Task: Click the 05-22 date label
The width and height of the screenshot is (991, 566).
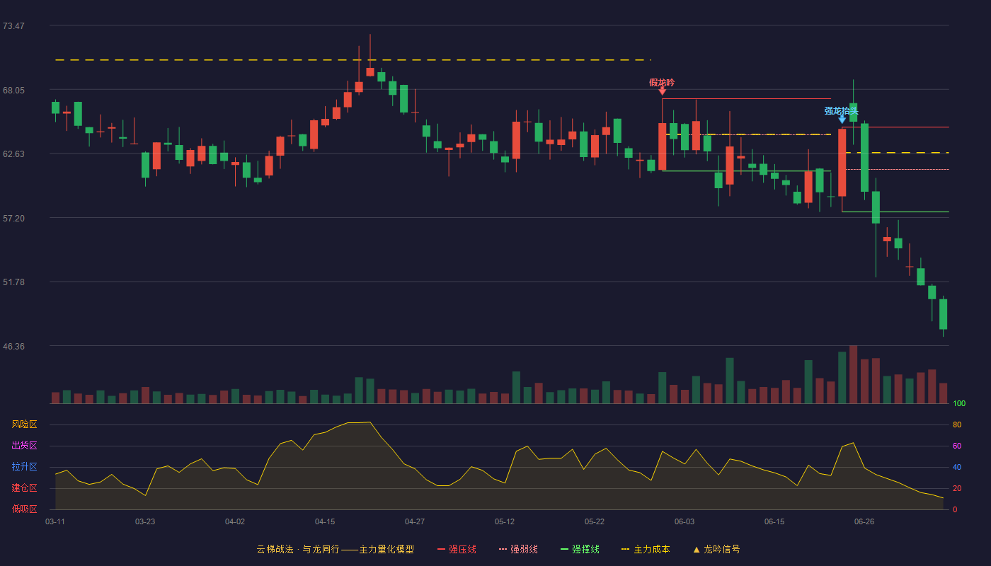Action: coord(595,521)
